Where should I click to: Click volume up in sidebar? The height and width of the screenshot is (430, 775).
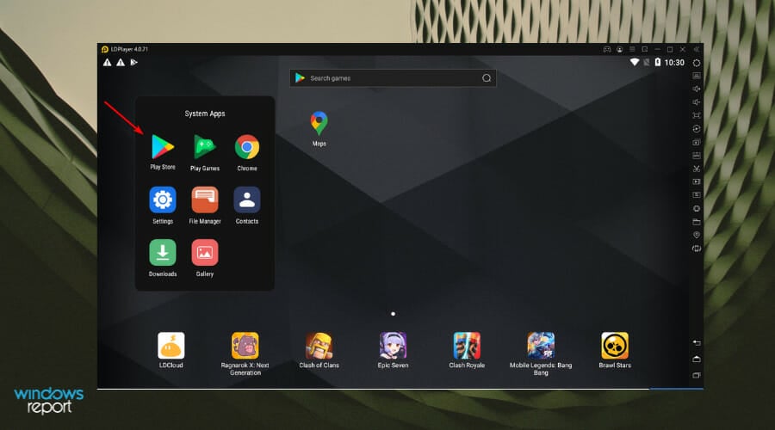(697, 89)
